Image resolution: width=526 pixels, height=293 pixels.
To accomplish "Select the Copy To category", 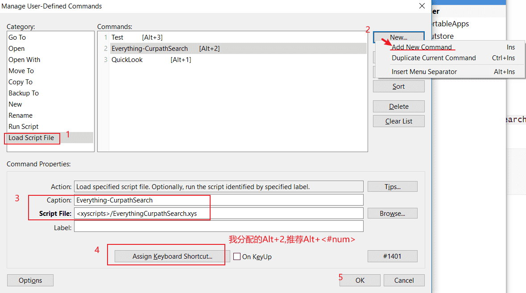I will (x=50, y=82).
